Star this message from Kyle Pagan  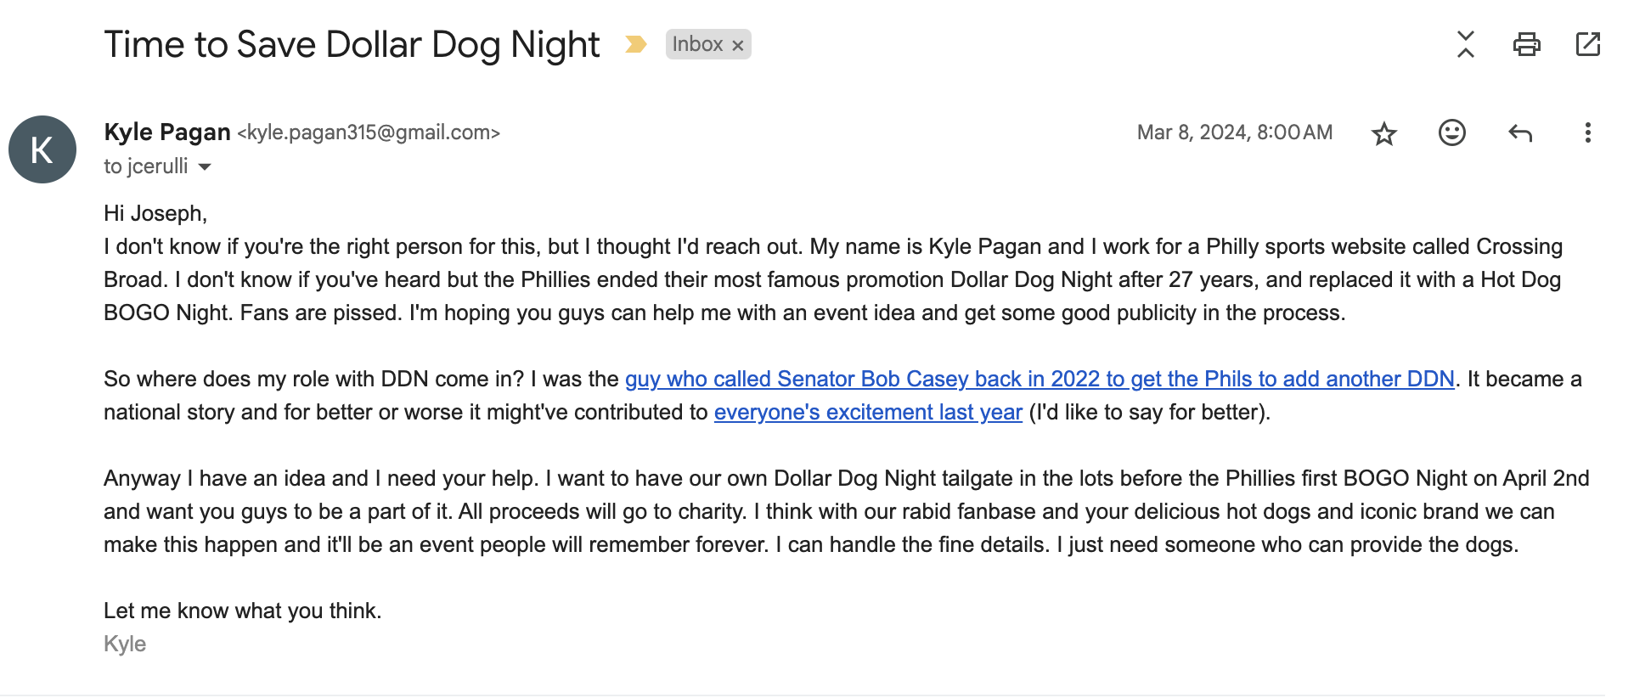(x=1383, y=133)
